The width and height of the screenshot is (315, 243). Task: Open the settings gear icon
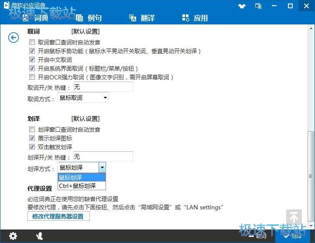(x=13, y=236)
